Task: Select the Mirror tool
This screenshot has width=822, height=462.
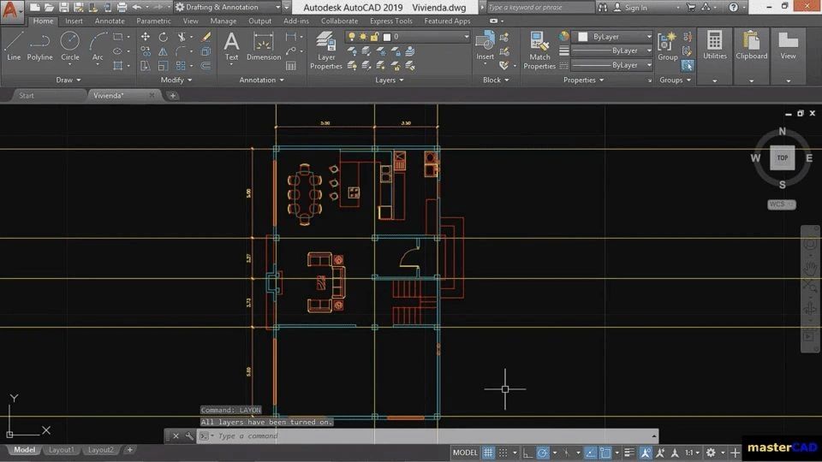Action: pos(163,51)
